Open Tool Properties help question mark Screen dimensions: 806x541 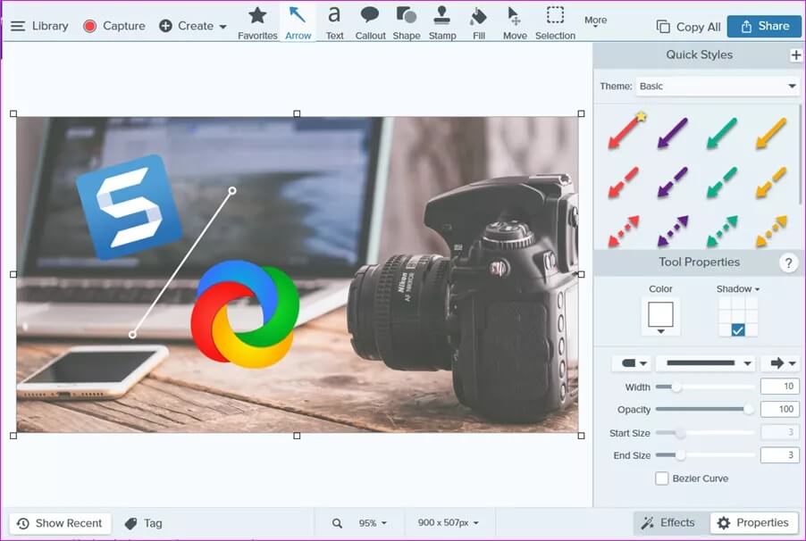[x=788, y=262]
